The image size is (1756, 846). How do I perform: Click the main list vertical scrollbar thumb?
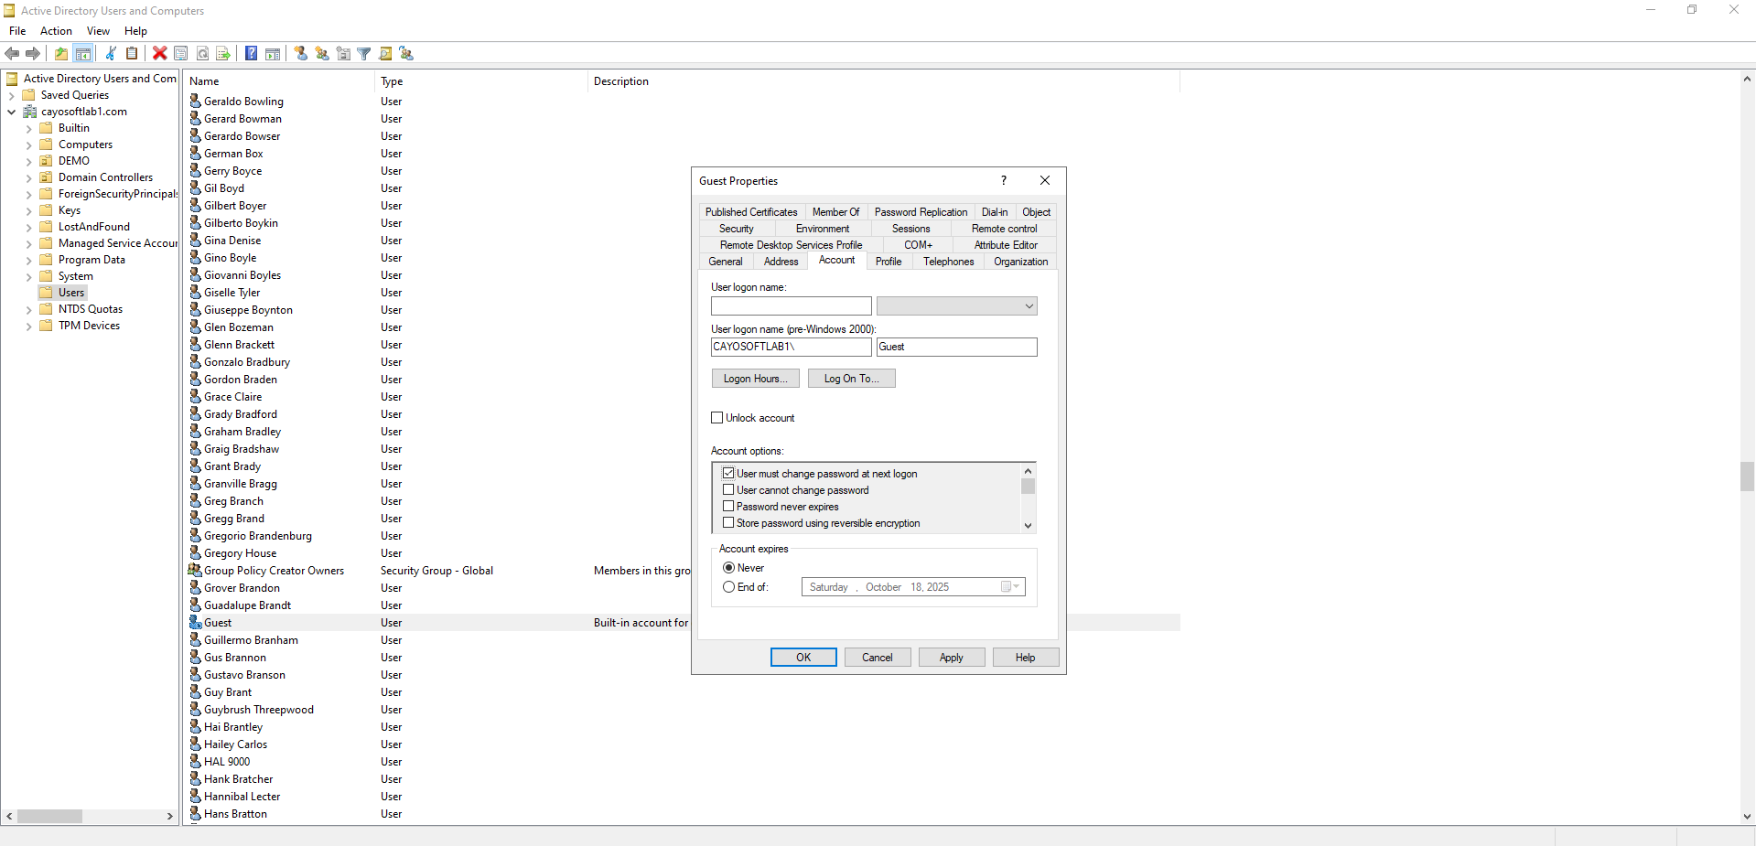point(1747,477)
